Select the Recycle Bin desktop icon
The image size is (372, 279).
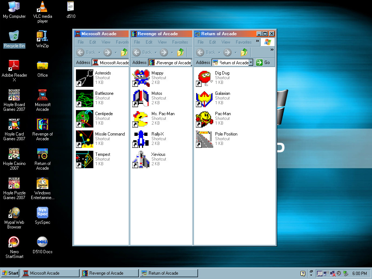click(14, 39)
